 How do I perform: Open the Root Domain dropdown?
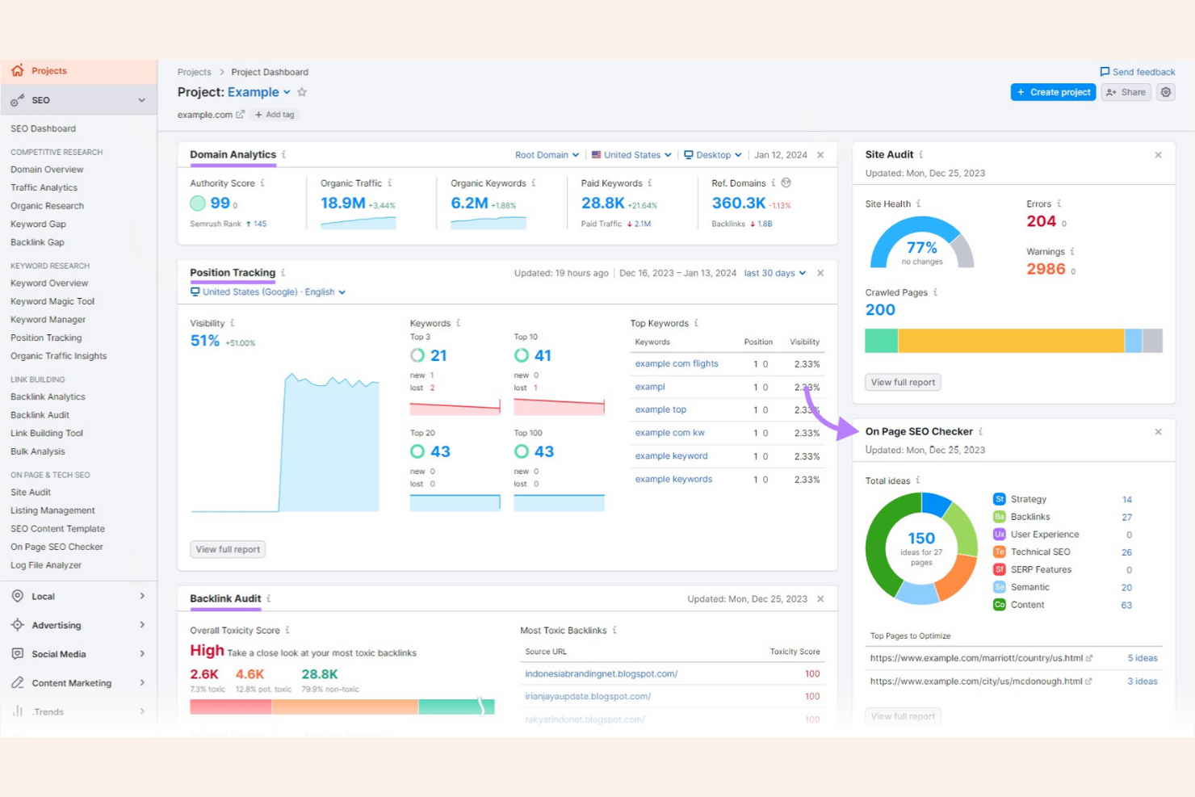point(547,155)
